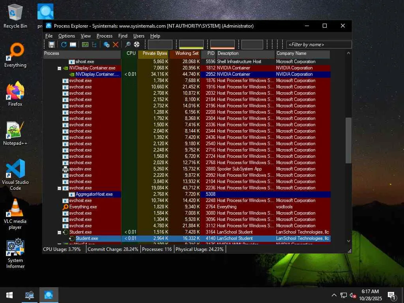The image size is (404, 303).
Task: Select the spoolsv.exe process name
Action: 80,169
